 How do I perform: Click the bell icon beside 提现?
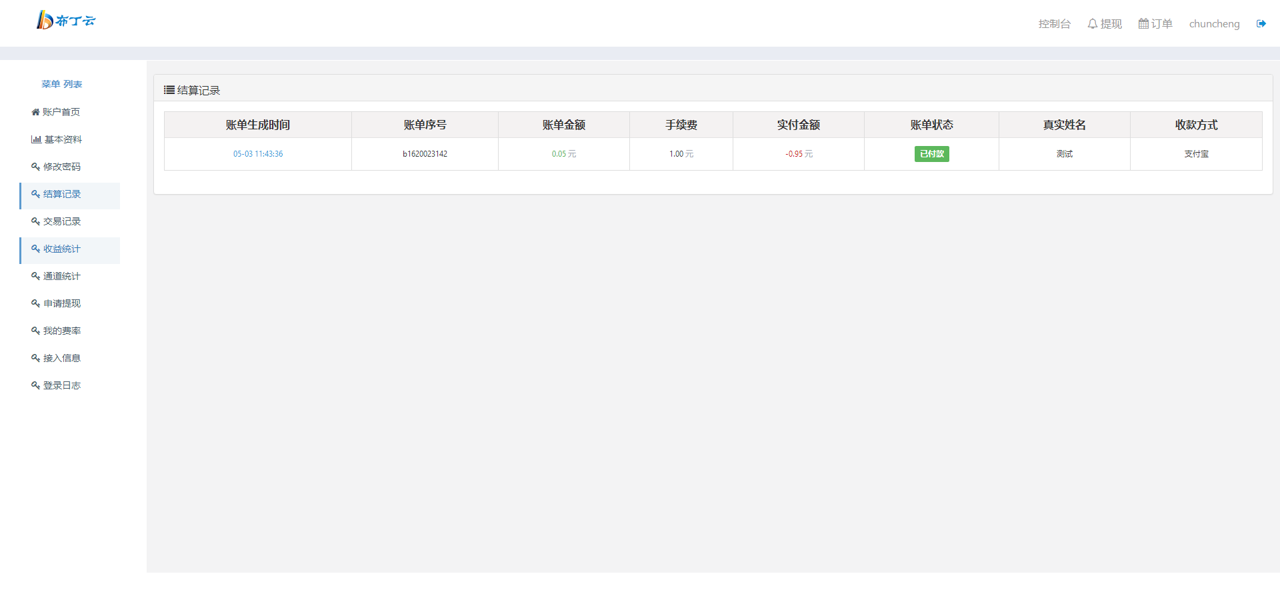pos(1092,24)
